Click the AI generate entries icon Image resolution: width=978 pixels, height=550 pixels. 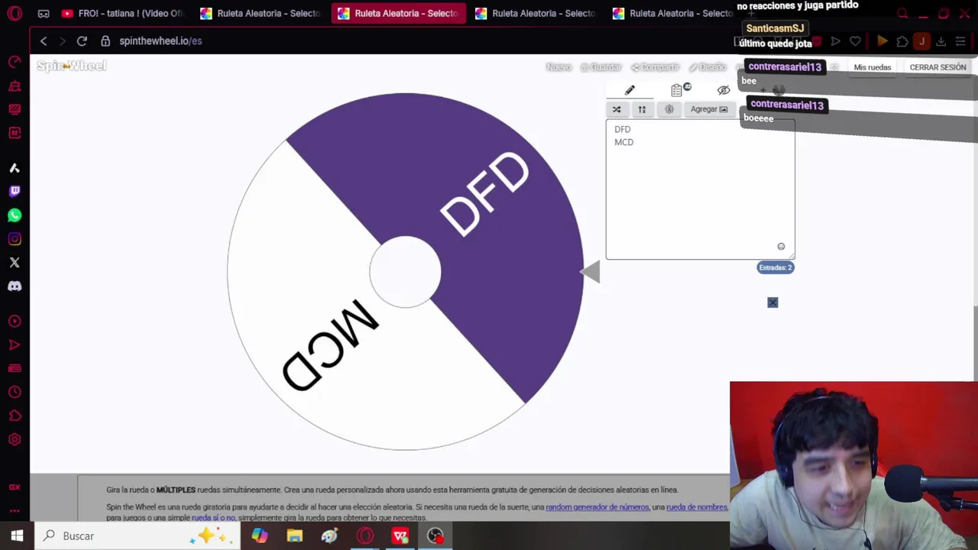click(669, 109)
